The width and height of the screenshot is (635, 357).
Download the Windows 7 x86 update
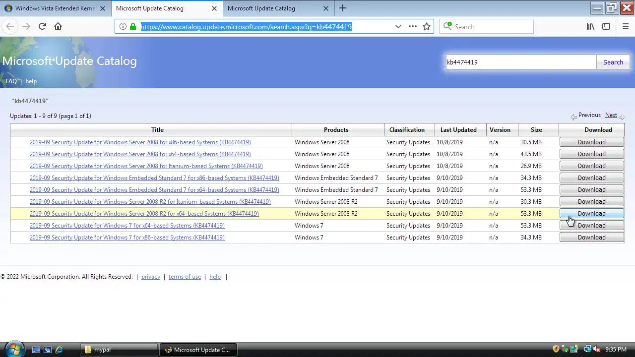pos(591,238)
